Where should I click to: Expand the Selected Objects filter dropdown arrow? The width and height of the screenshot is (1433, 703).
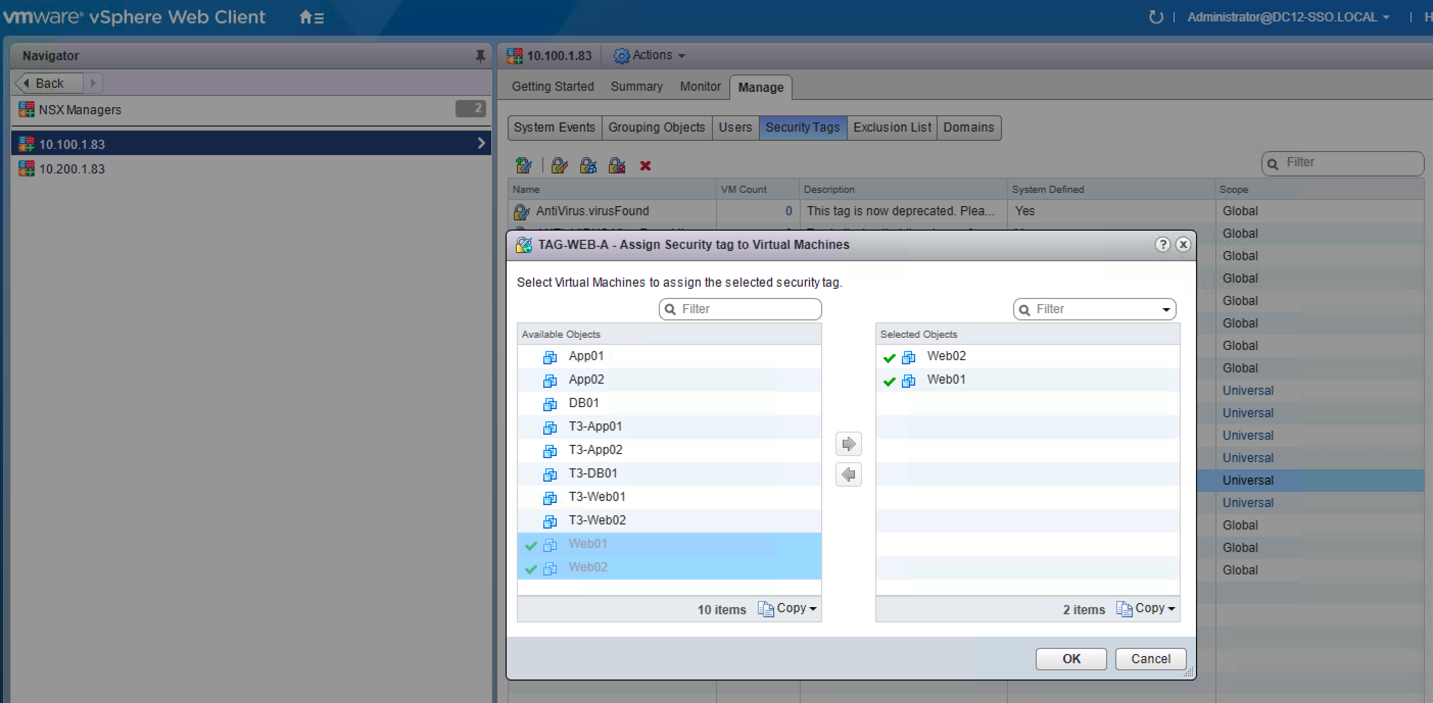point(1166,310)
